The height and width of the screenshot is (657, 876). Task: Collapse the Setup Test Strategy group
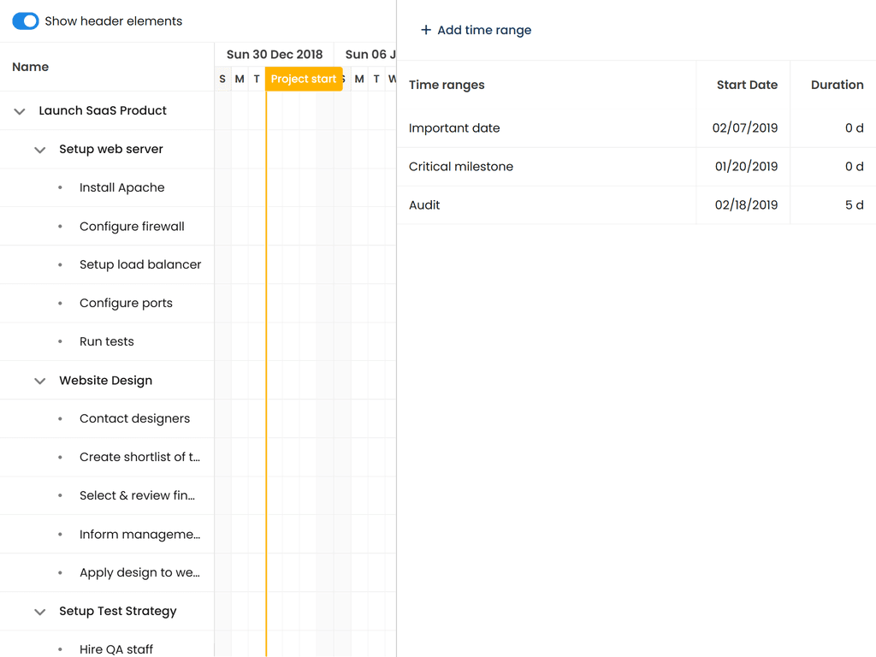(x=39, y=612)
